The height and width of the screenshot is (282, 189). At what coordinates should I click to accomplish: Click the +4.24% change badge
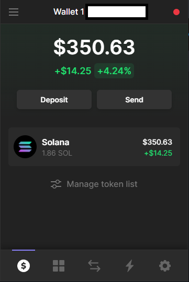(114, 70)
